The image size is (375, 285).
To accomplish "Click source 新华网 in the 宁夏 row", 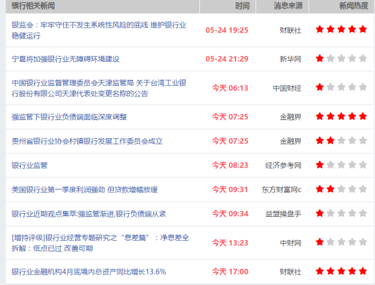I will [291, 59].
